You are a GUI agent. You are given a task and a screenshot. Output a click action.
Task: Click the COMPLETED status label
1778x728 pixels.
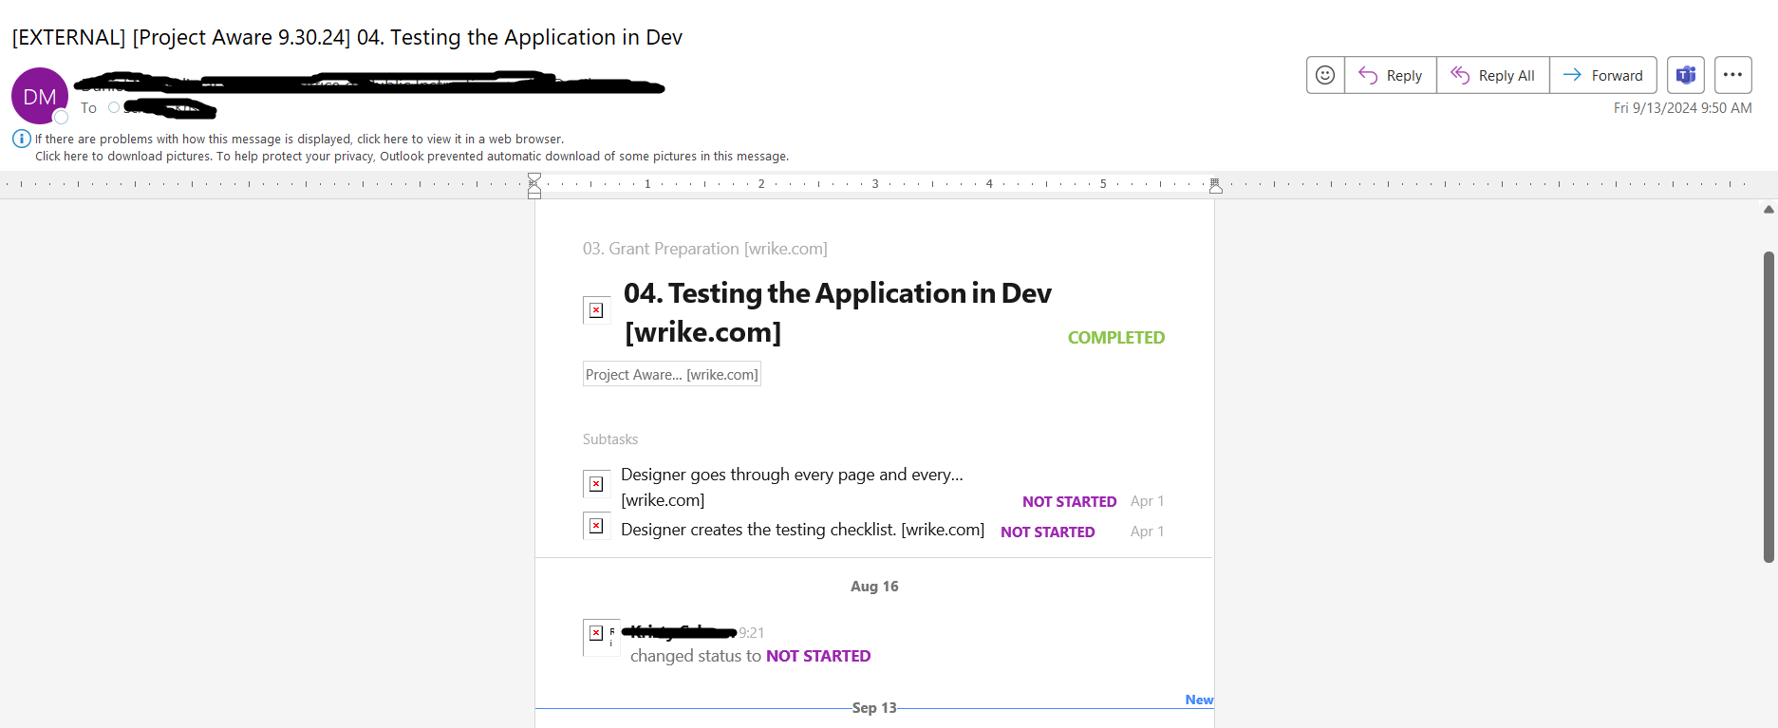pos(1116,337)
